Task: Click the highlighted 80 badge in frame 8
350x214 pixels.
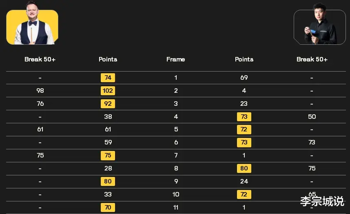Action: click(244, 168)
